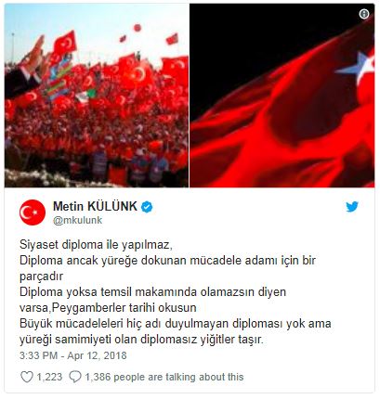Viewport: 380px width, 399px height.
Task: Click the line starting 'Diploma yoksa temsil makamında'
Action: (x=152, y=292)
